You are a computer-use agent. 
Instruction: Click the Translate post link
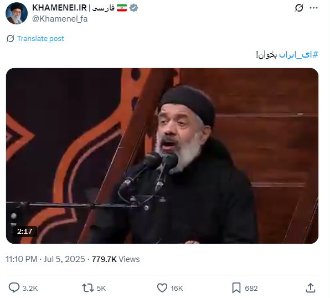(40, 39)
